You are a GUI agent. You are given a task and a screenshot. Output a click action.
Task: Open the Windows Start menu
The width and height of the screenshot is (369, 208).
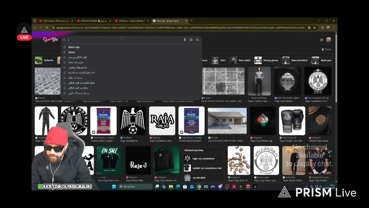114,187
